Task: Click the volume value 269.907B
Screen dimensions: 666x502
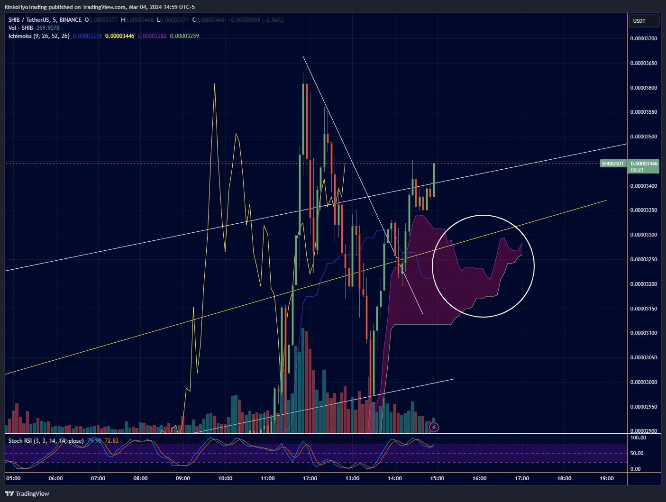Action: click(x=48, y=28)
